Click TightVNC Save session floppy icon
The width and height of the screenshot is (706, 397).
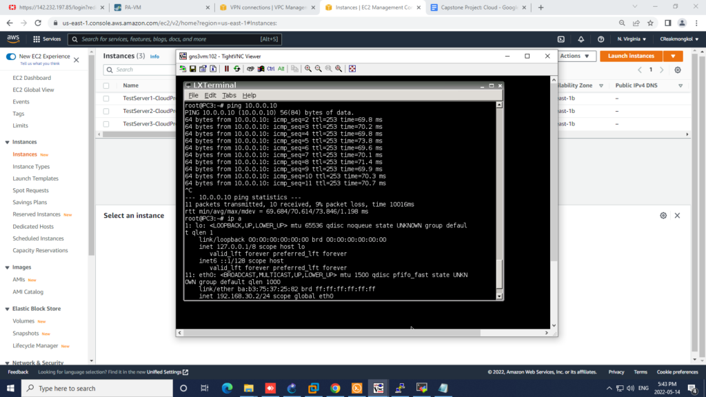tap(193, 69)
